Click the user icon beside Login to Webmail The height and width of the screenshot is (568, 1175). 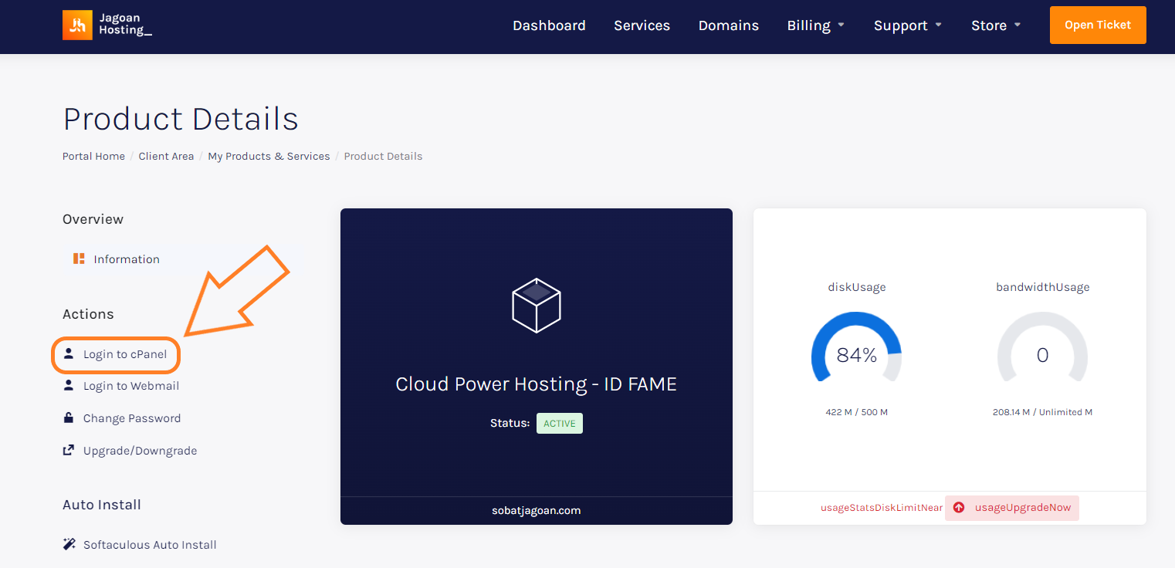coord(69,385)
